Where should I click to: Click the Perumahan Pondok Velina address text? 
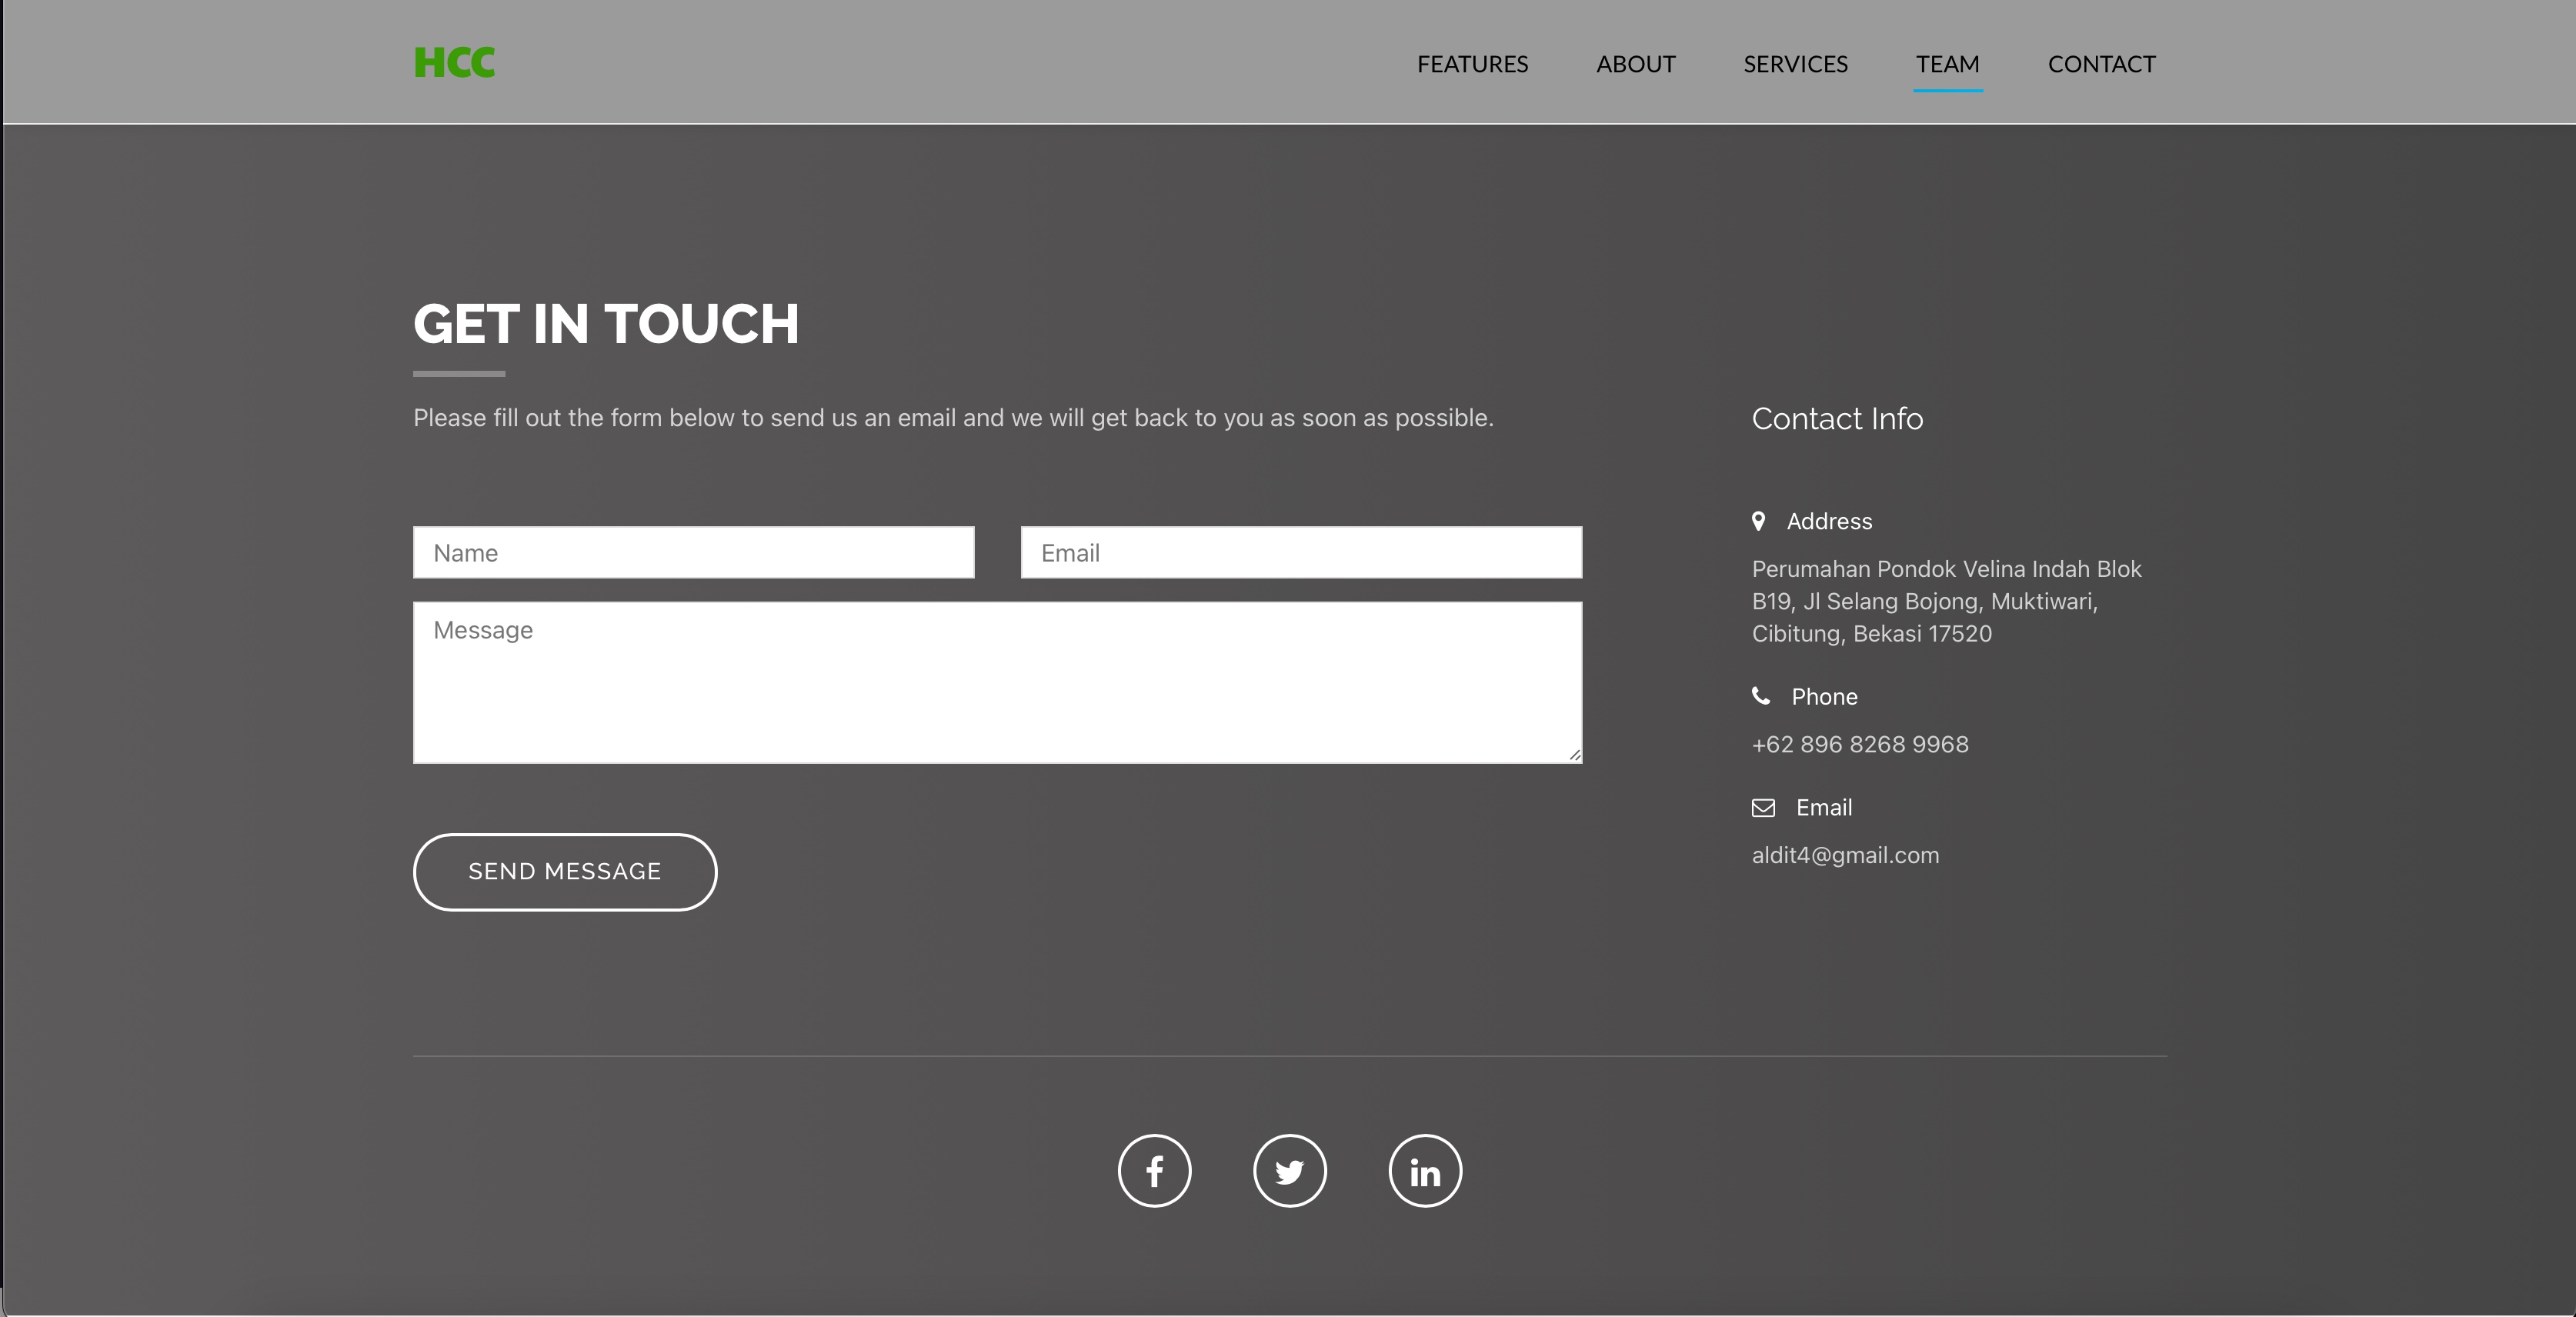pyautogui.click(x=1945, y=601)
